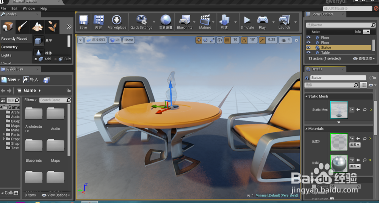
Task: Open Window menu
Action: [29, 8]
